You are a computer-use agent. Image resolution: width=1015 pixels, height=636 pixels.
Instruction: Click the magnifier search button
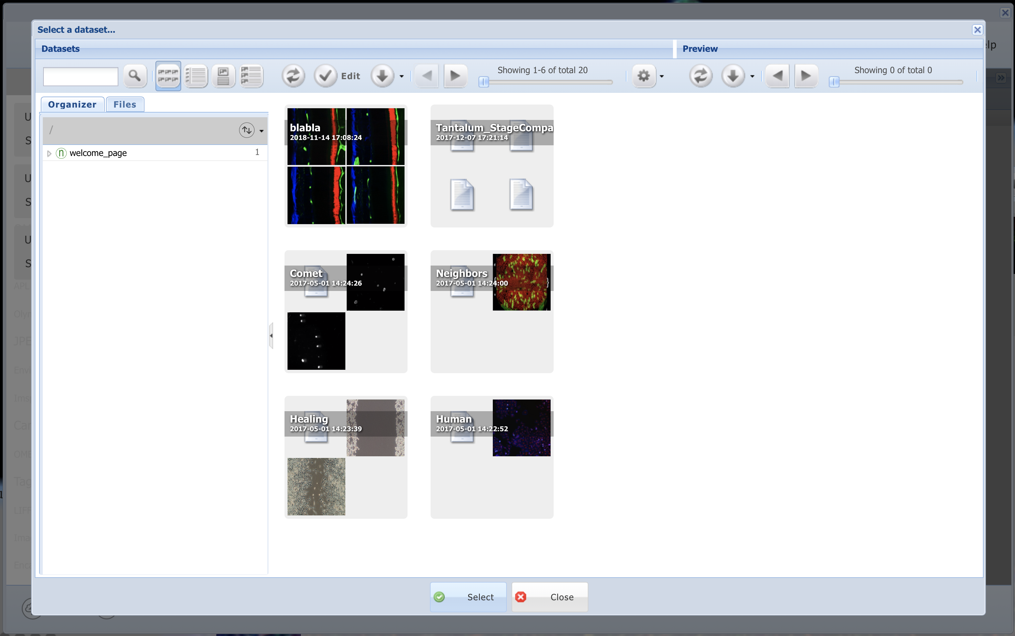coord(135,76)
